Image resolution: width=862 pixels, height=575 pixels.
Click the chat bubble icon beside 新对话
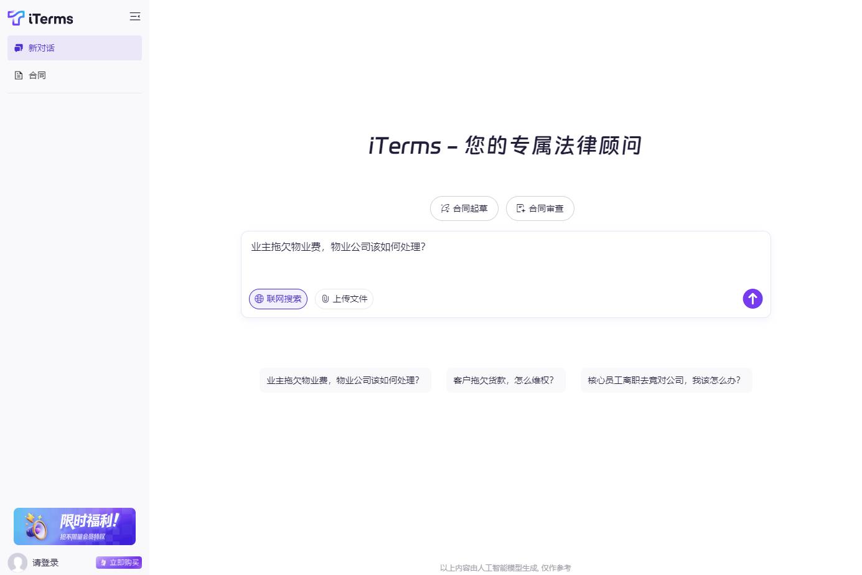tap(18, 48)
